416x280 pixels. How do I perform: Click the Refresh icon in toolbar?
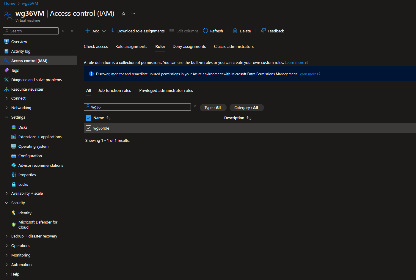coord(205,31)
